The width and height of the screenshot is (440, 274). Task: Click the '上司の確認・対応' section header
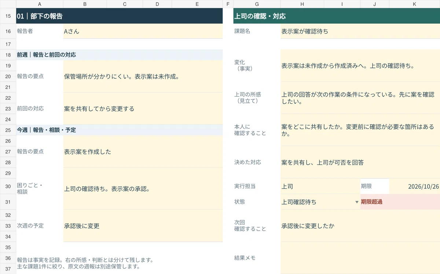[337, 16]
